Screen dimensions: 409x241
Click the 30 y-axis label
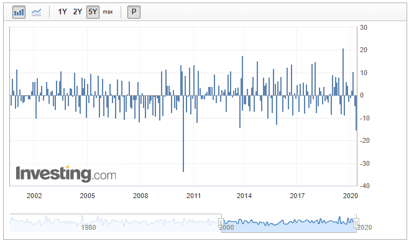[x=364, y=27]
